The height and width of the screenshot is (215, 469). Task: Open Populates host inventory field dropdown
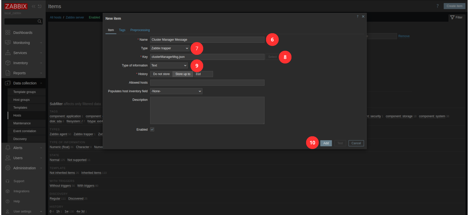tap(176, 91)
